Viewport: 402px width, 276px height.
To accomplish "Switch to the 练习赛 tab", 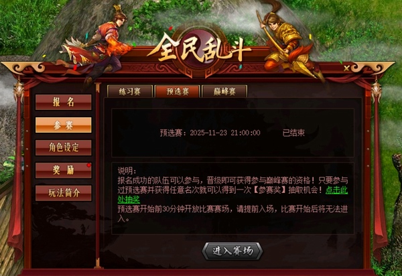I will pyautogui.click(x=130, y=92).
